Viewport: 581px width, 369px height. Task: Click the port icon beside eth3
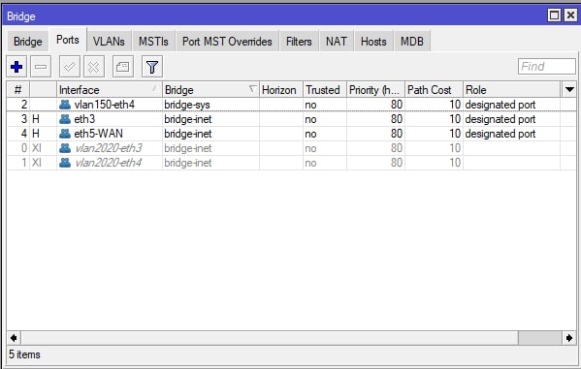coord(65,119)
